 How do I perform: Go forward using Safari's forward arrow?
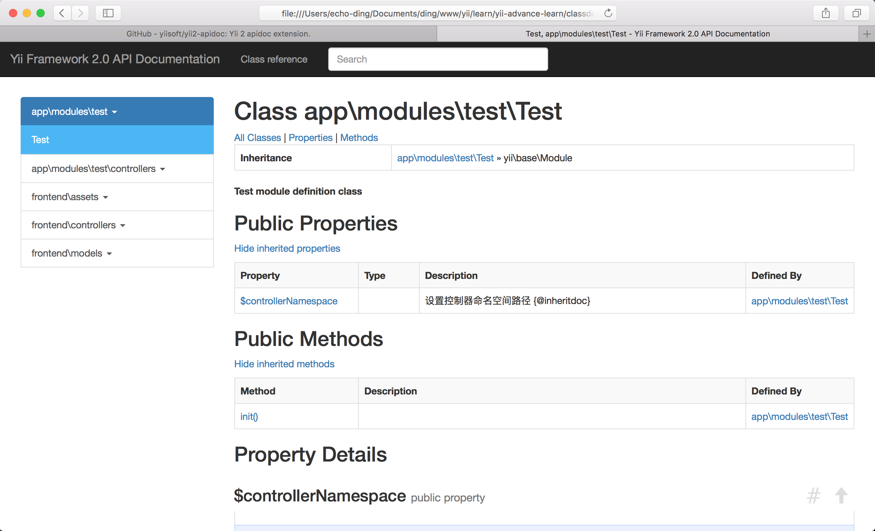coord(80,13)
